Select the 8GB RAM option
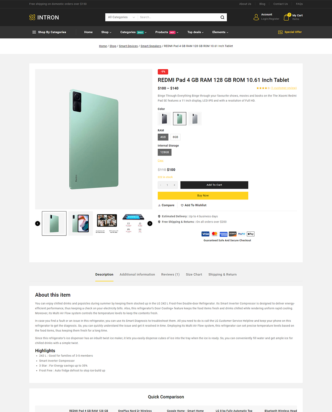 point(175,137)
